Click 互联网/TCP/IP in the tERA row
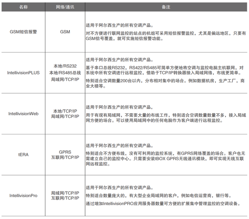Viewport: 249px width, 219px height. coord(65,157)
